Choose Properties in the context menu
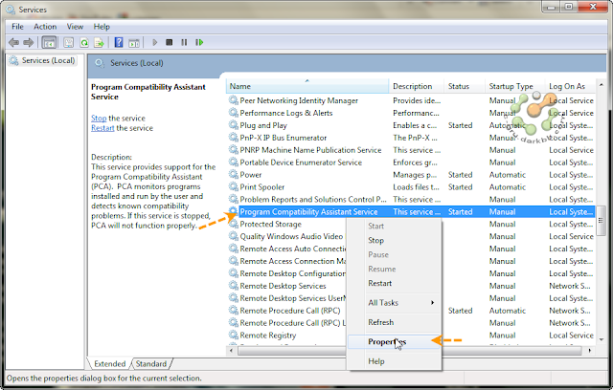This screenshot has width=613, height=390. click(394, 341)
